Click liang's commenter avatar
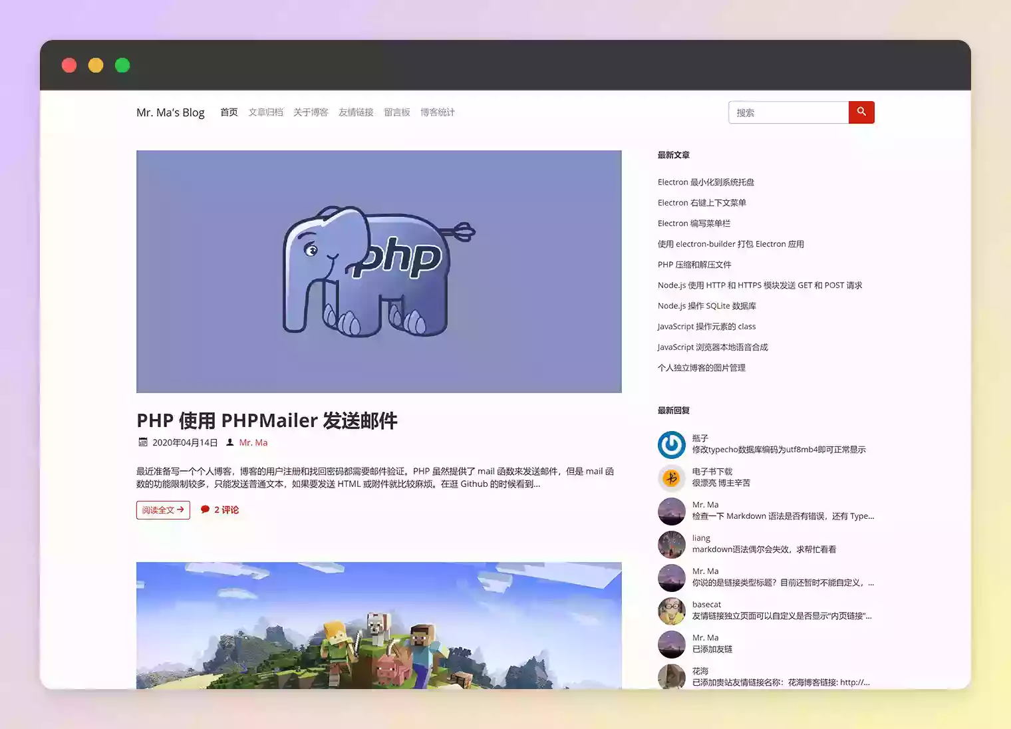This screenshot has height=729, width=1011. pyautogui.click(x=671, y=544)
